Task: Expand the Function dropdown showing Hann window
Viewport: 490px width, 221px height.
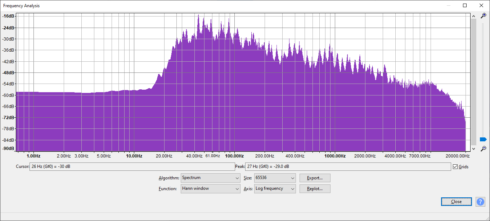Action: pyautogui.click(x=210, y=189)
